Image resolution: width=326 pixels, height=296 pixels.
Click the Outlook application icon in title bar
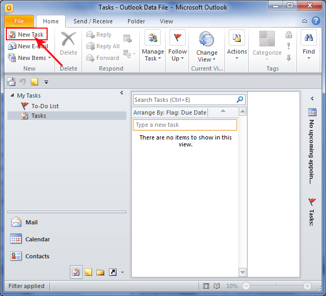click(9, 8)
